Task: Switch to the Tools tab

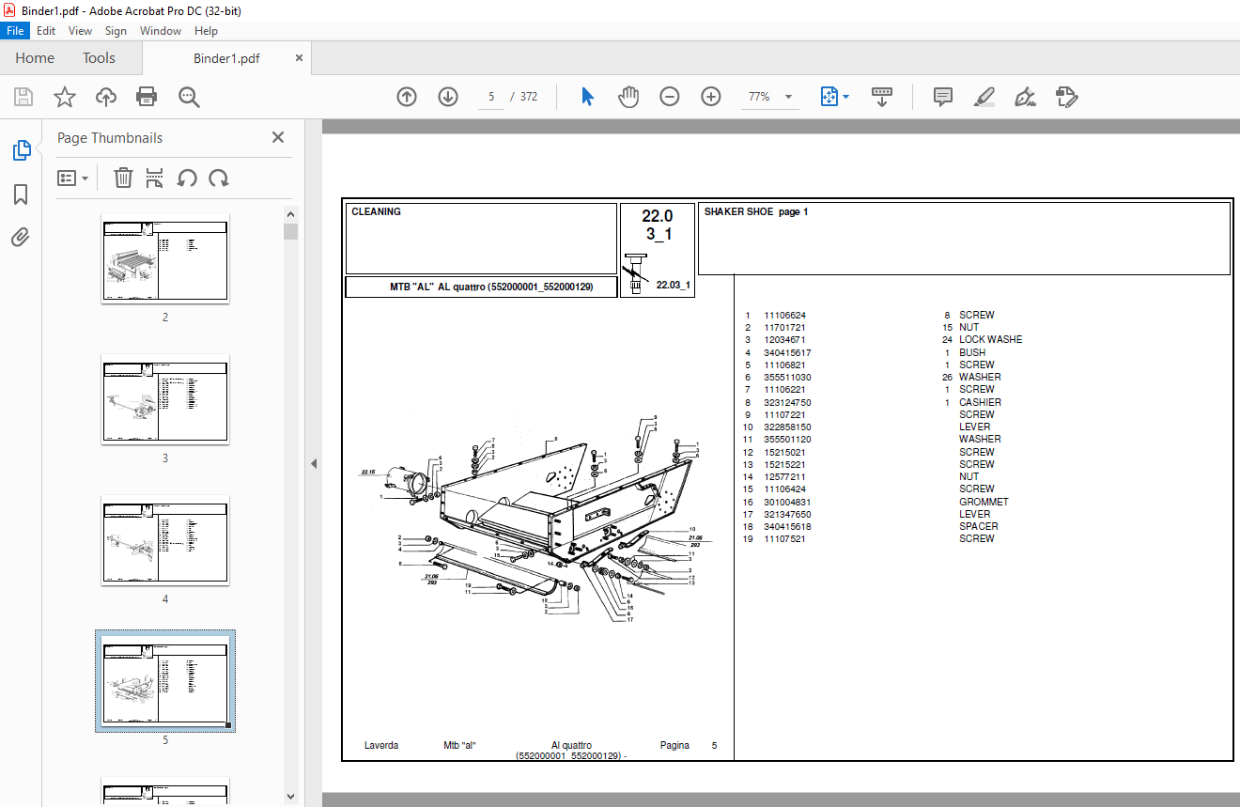Action: click(99, 58)
